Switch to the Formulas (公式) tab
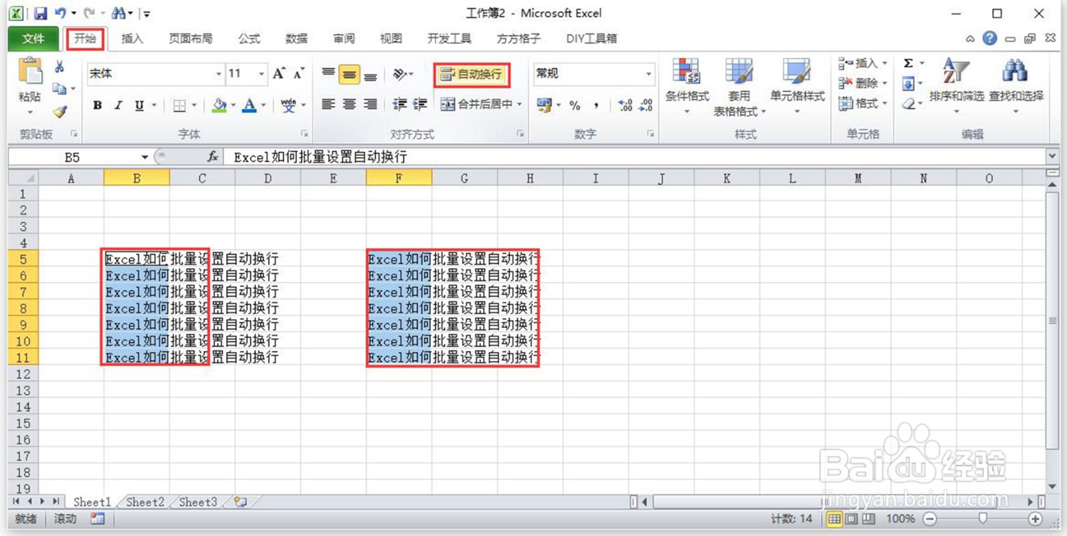The height and width of the screenshot is (536, 1067). [x=249, y=39]
